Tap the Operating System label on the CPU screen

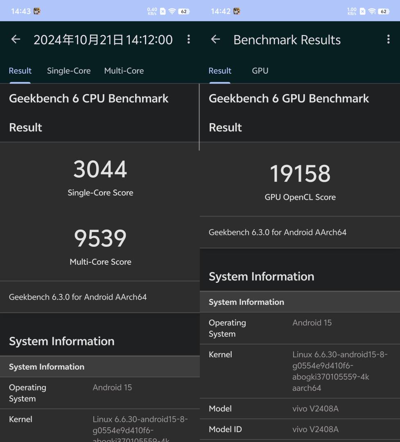tap(28, 393)
